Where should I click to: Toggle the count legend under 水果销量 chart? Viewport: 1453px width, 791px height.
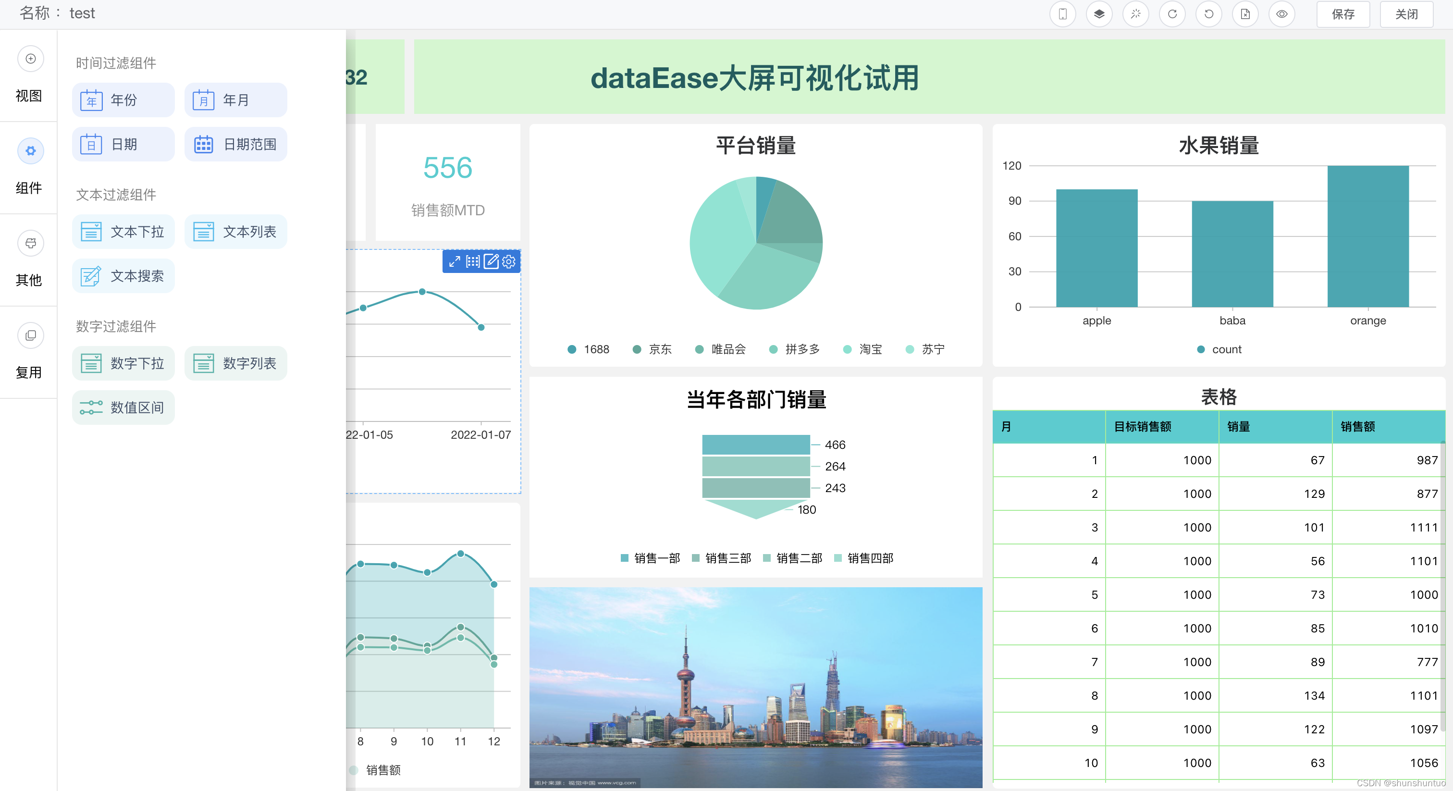[x=1219, y=349]
